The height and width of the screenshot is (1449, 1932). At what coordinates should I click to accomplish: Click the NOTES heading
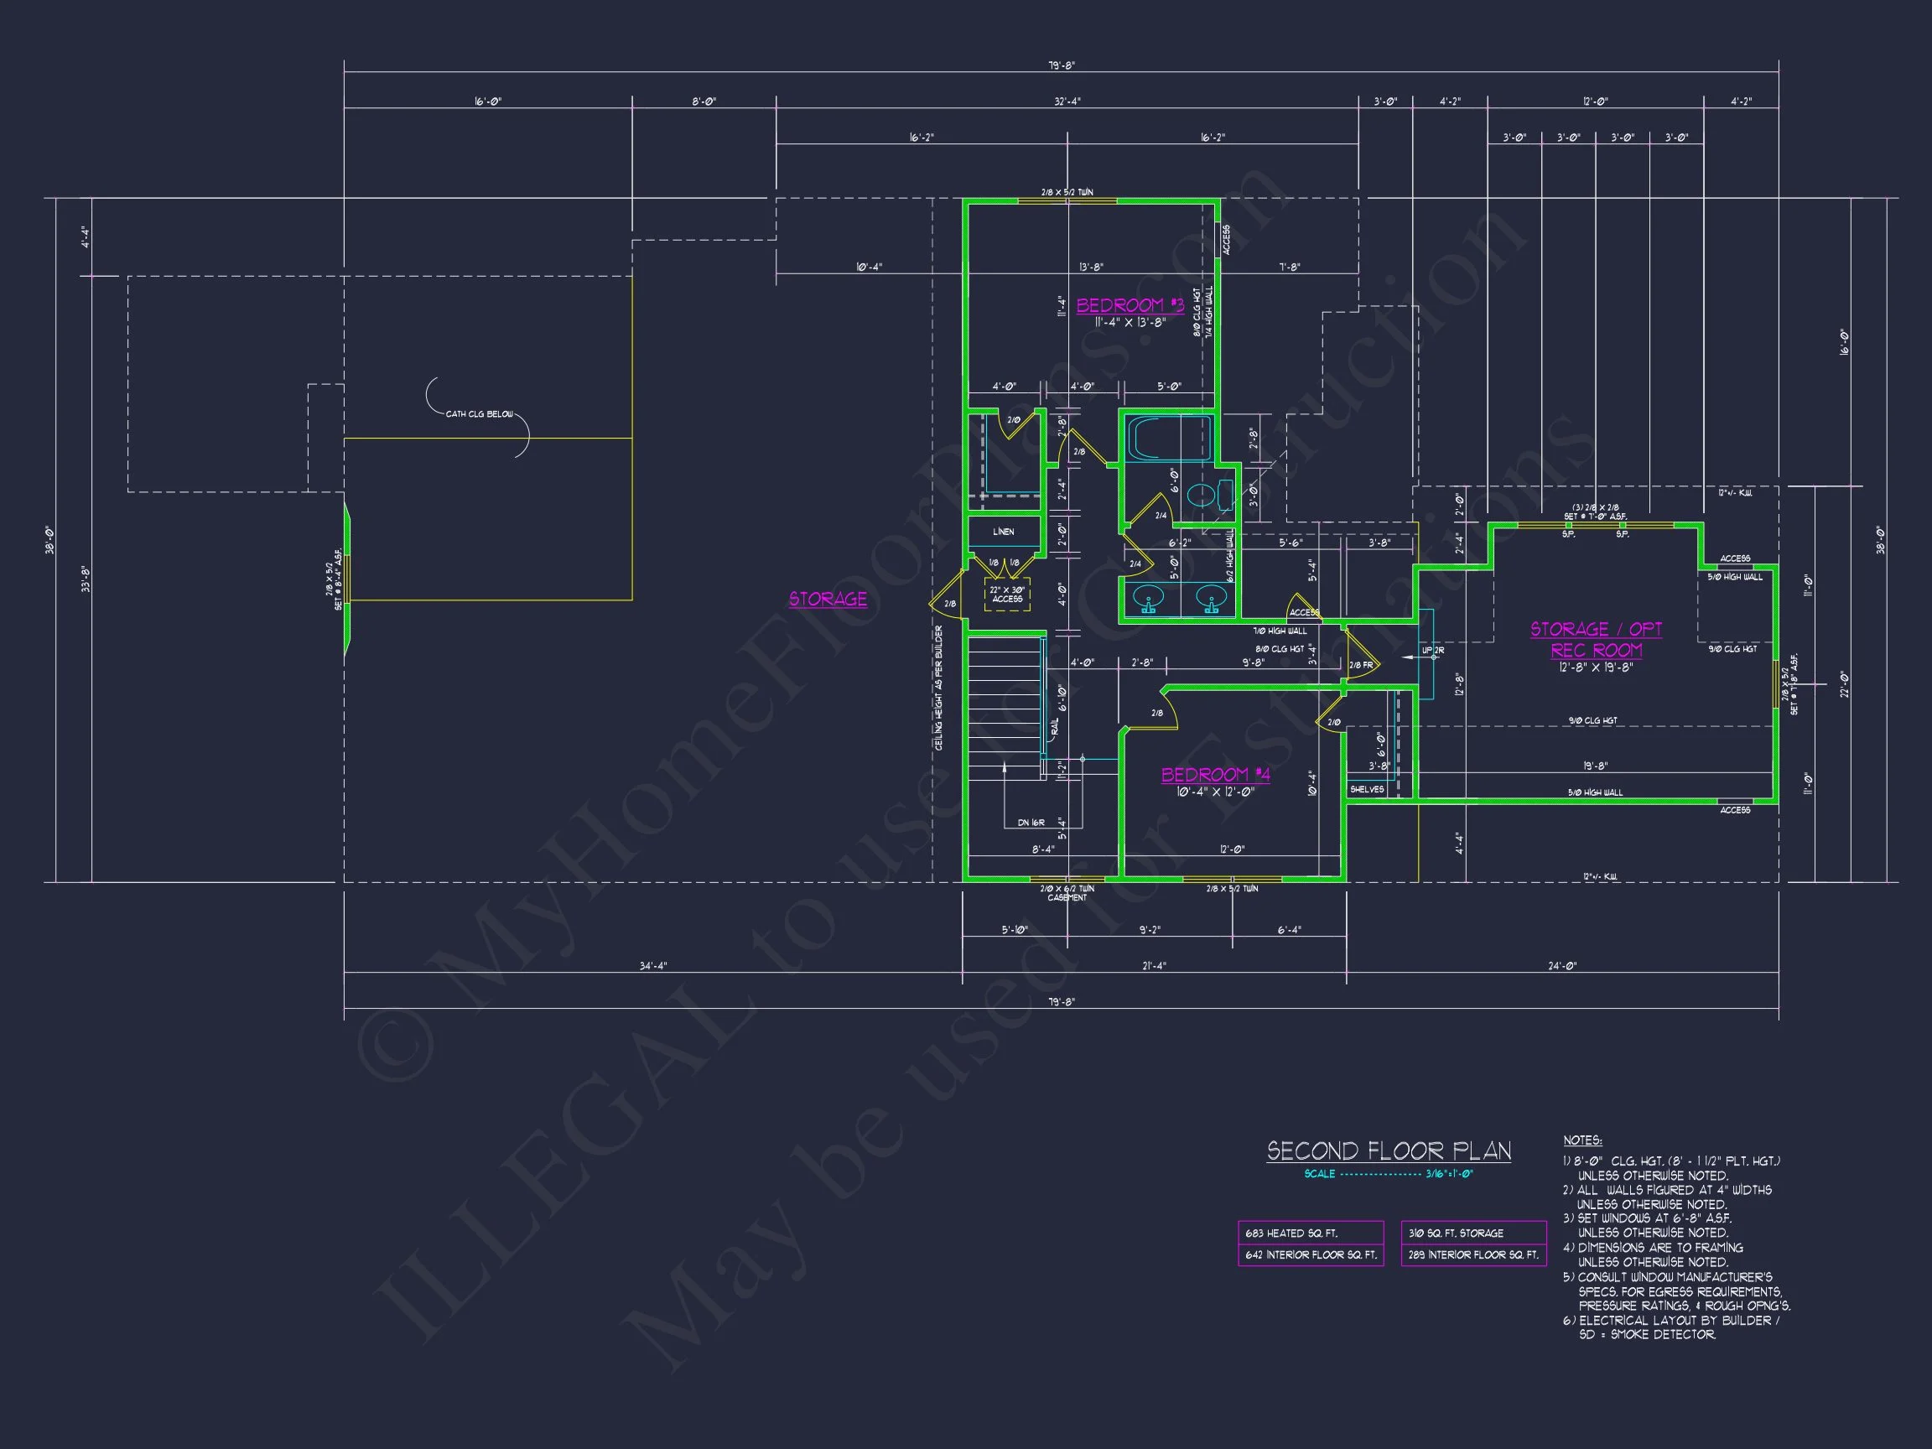point(1581,1140)
